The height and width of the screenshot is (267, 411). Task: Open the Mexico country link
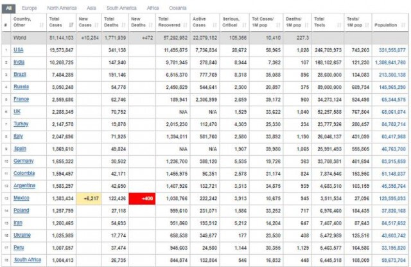pyautogui.click(x=21, y=198)
